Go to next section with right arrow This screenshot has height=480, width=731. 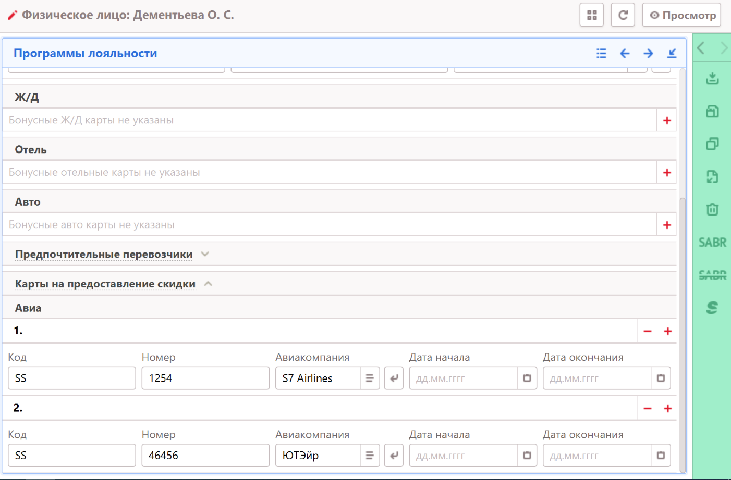coord(648,53)
